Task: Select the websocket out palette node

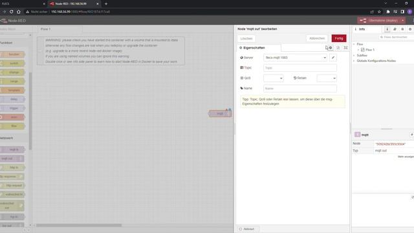Action: pos(12,206)
